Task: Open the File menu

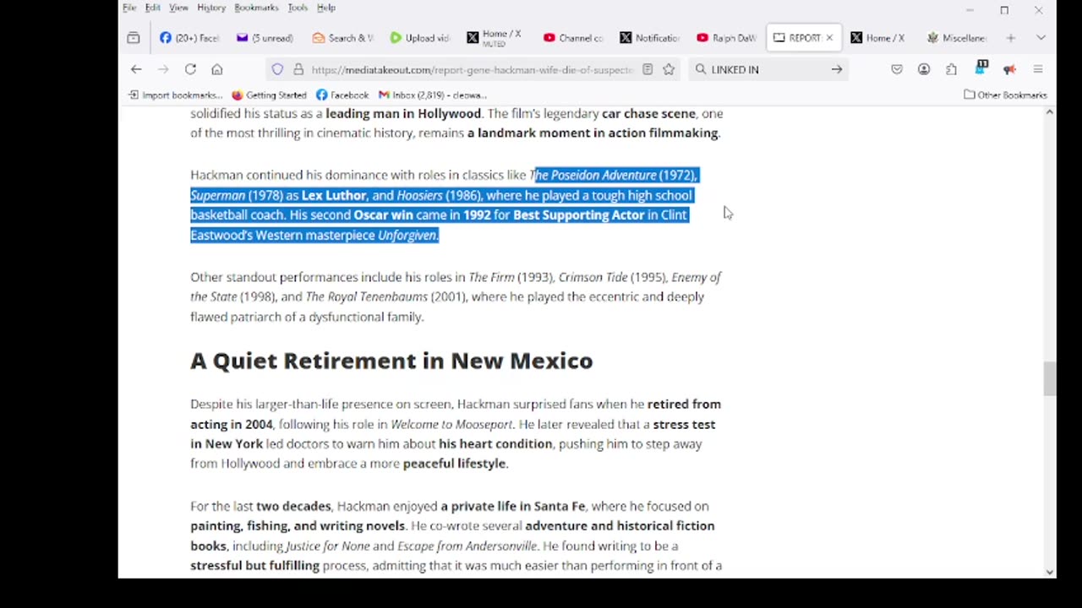Action: tap(129, 8)
